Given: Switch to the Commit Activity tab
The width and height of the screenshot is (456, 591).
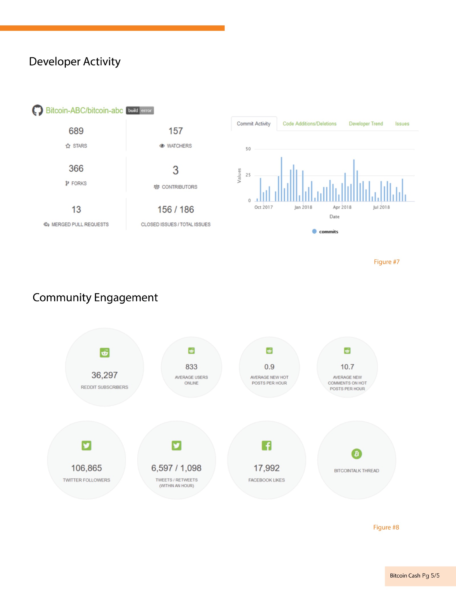Looking at the screenshot, I should pos(254,124).
